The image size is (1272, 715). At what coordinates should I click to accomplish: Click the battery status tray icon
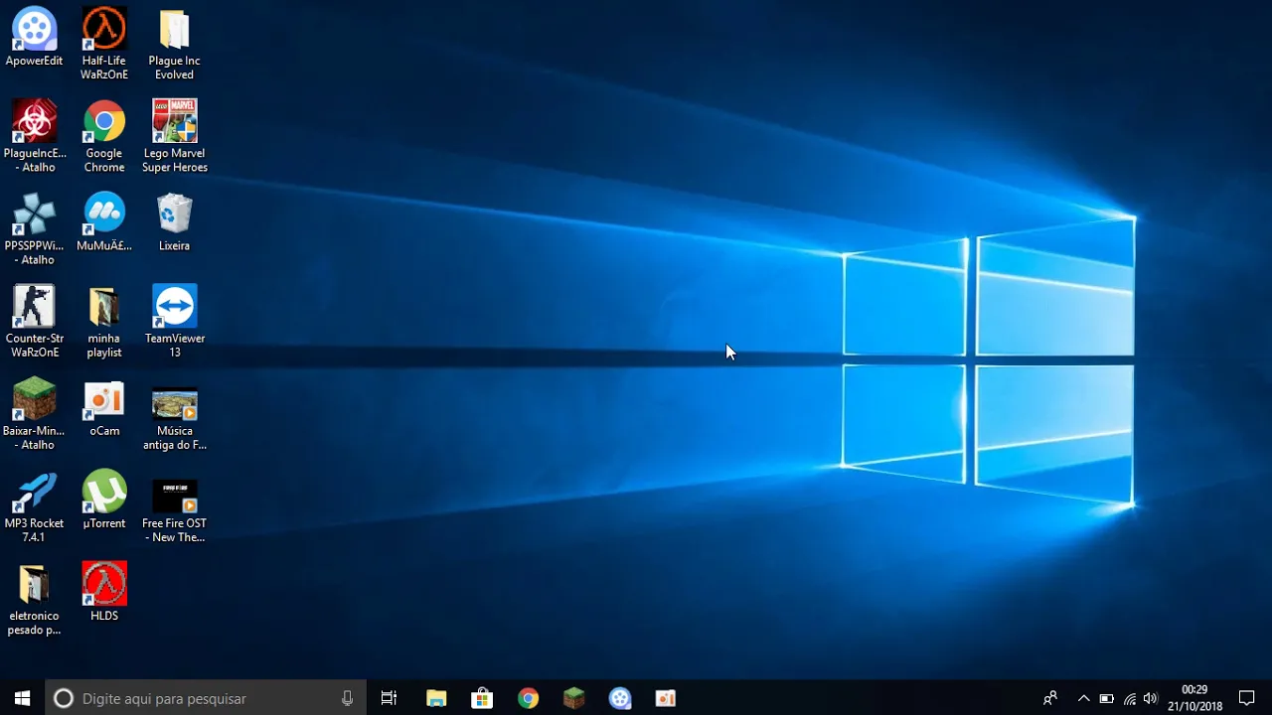pos(1106,698)
